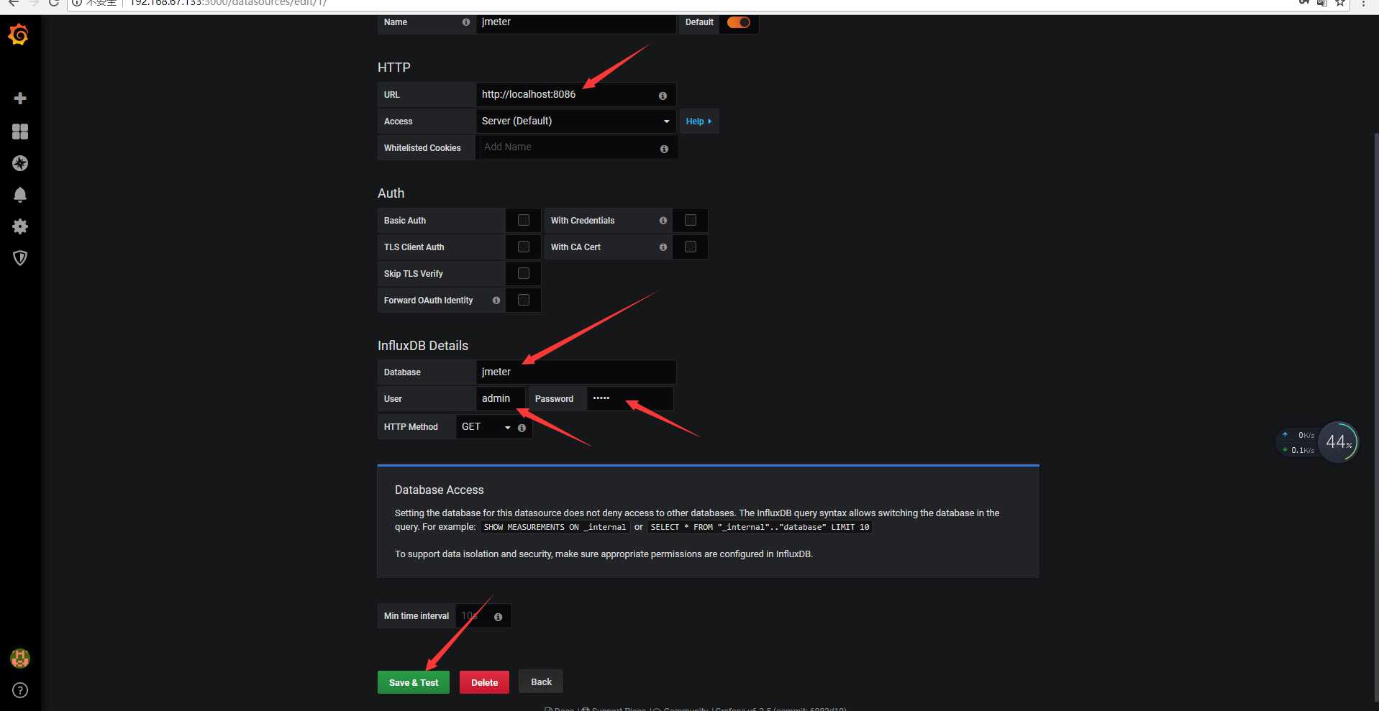Expand the Access Help link
The width and height of the screenshot is (1379, 711).
[699, 121]
